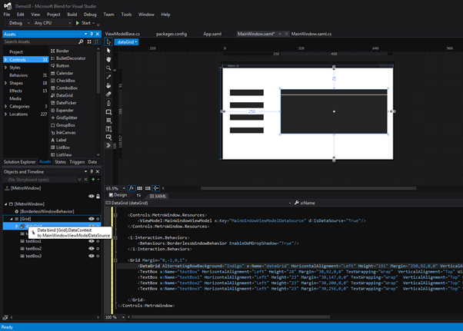Open the 65.5% zoom level selector
The height and width of the screenshot is (331, 463).
(x=115, y=187)
